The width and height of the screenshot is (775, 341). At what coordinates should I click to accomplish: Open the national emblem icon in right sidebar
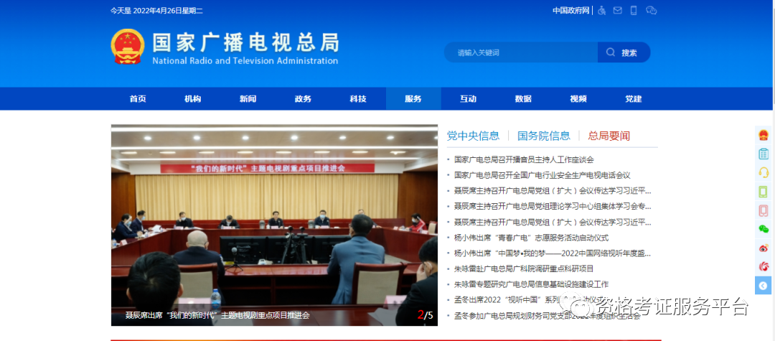764,135
